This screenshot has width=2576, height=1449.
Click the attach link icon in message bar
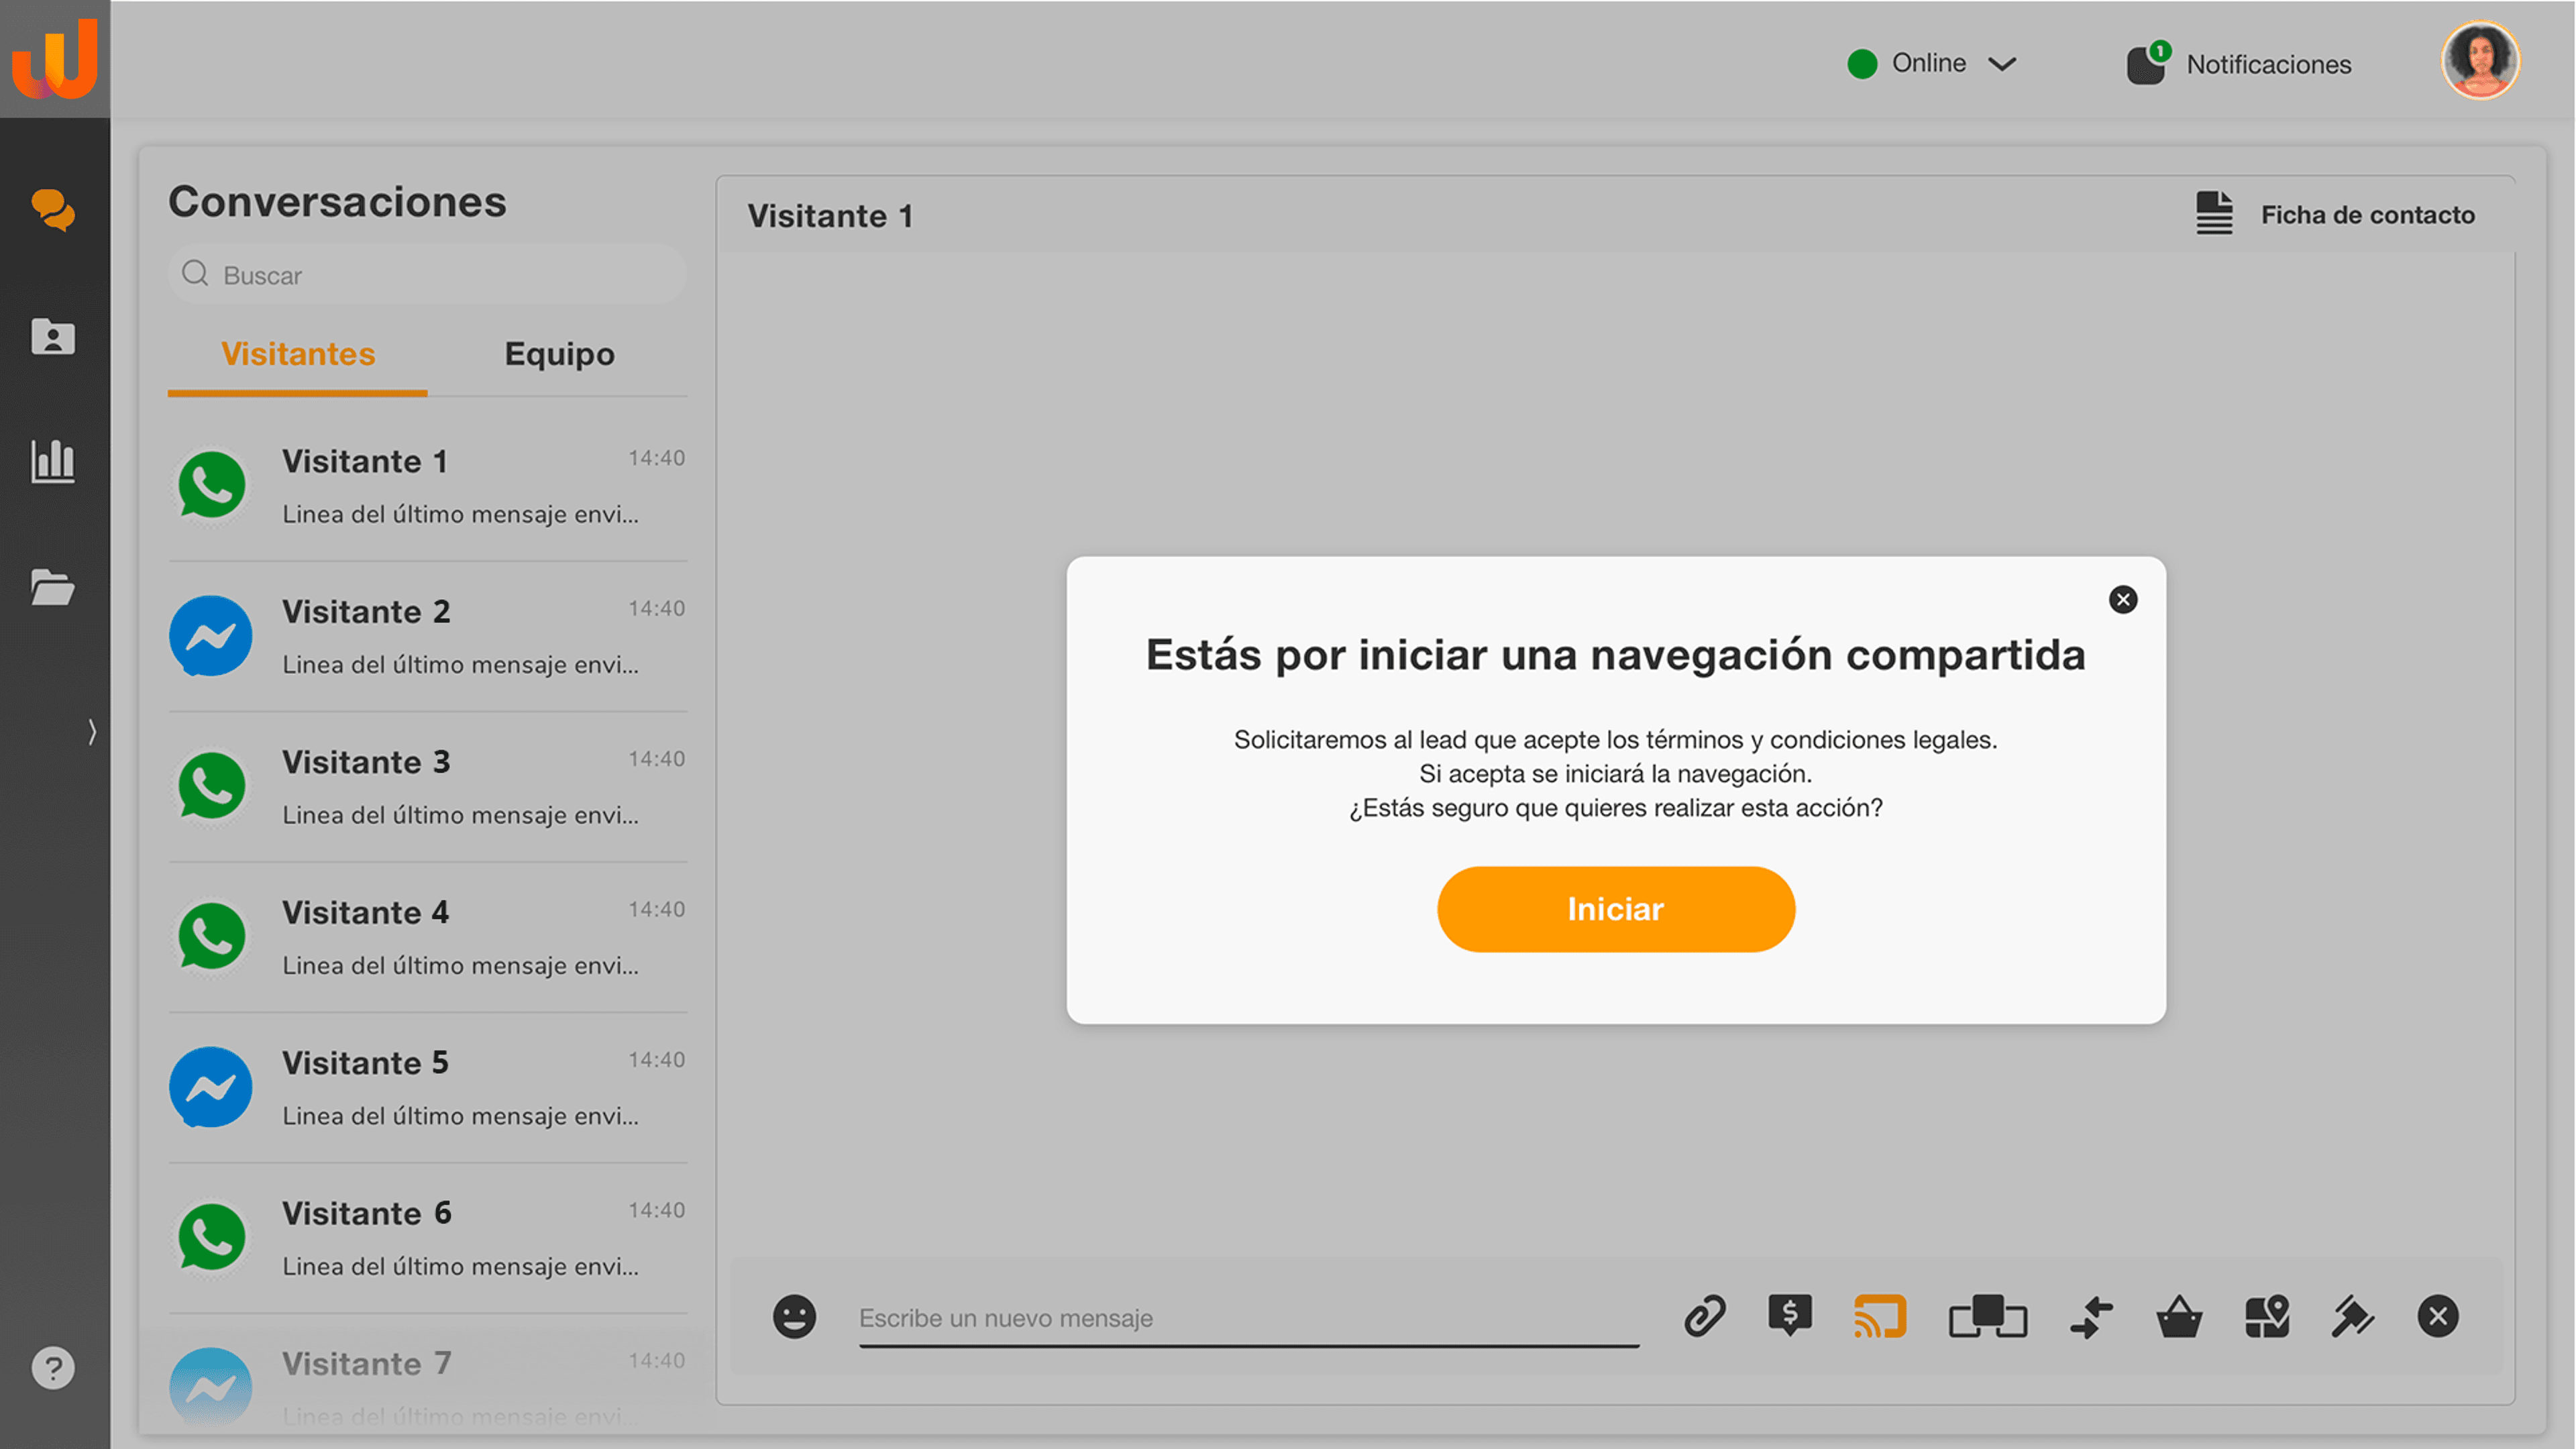pos(1704,1316)
